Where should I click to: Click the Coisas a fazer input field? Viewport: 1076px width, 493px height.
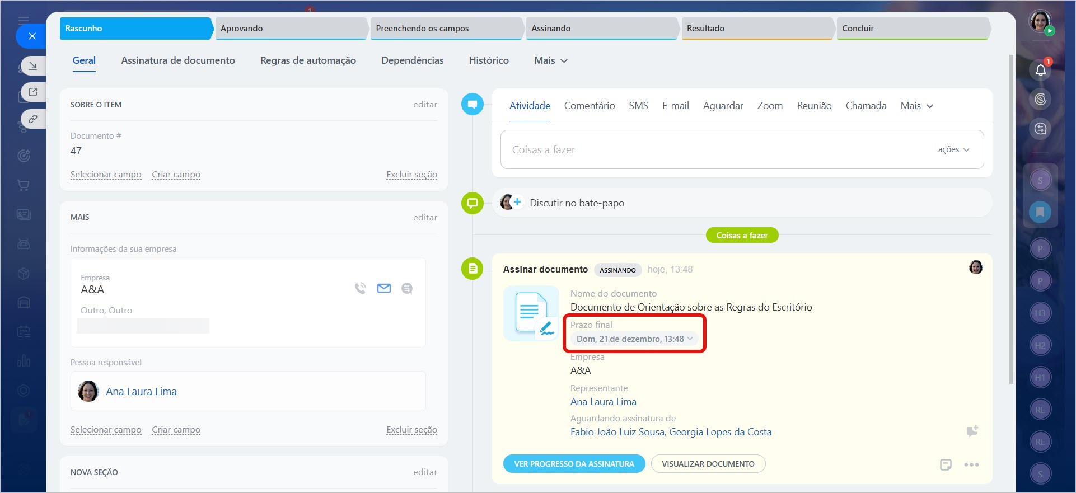(x=711, y=149)
